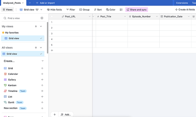
Task: Open the Analyzed_Posts table dropdown
Action: (23, 3)
